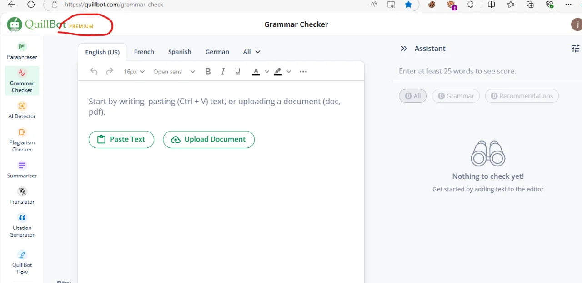Open browser Favorites list icon
The image size is (582, 283).
(x=511, y=5)
